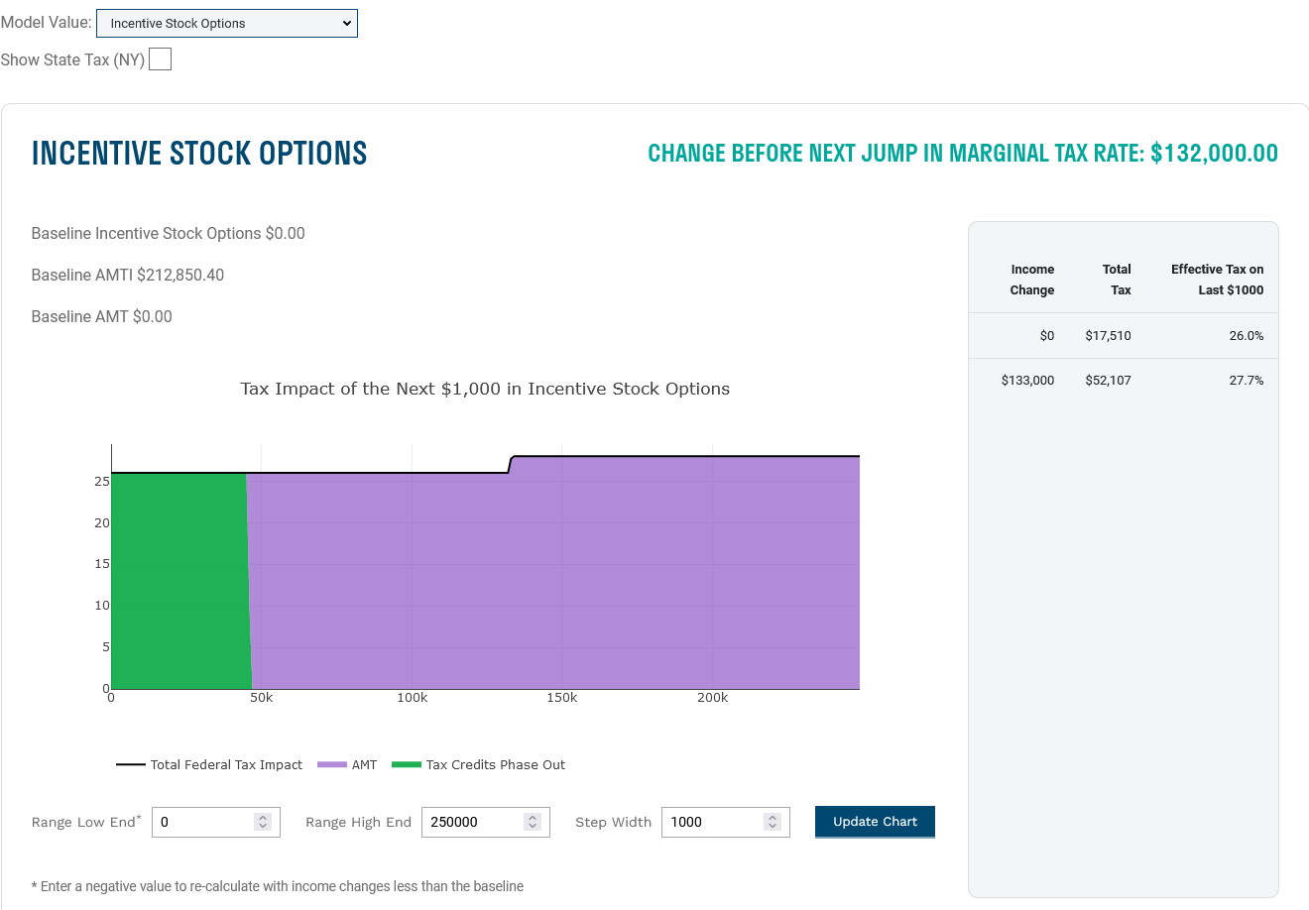Decrement Range High End with the down arrow
Image resolution: width=1309 pixels, height=910 pixels.
pyautogui.click(x=533, y=827)
